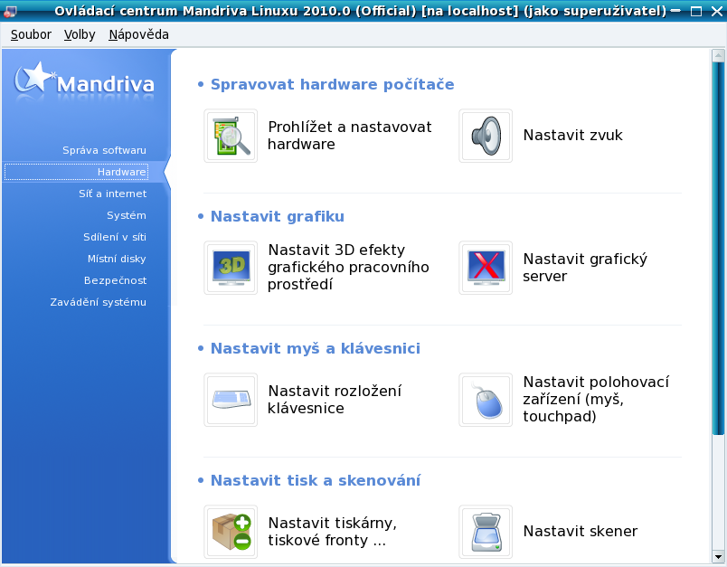727x567 pixels.
Task: Click the speaker sound configuration icon
Action: [486, 136]
